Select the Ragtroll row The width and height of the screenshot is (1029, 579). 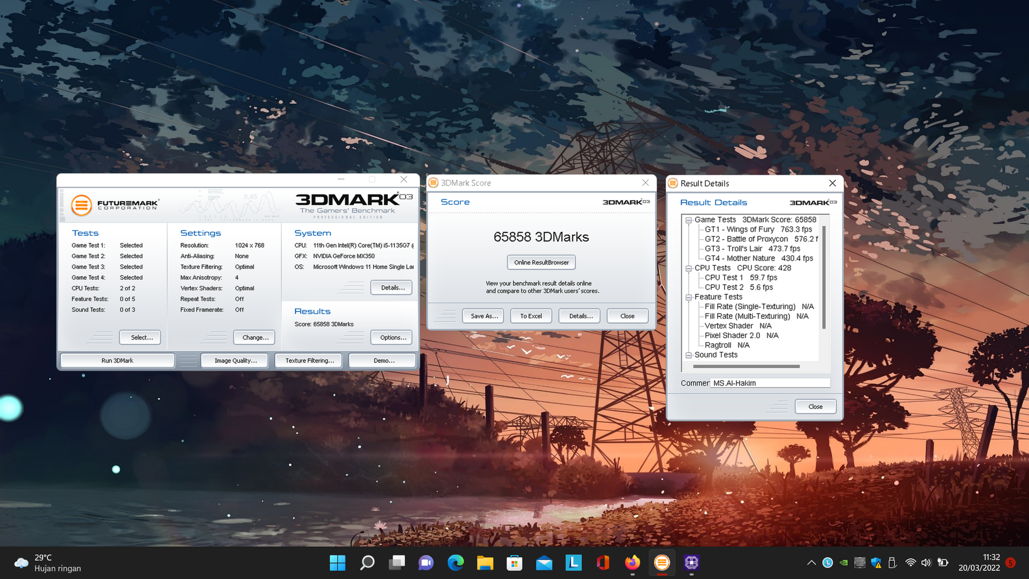[x=727, y=345]
